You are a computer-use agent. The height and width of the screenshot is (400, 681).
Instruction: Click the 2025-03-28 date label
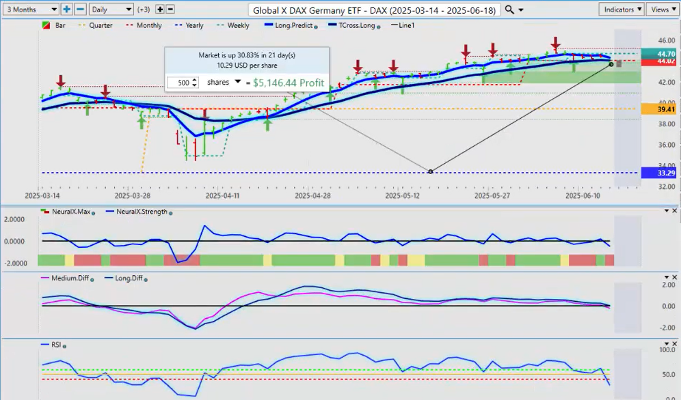tap(132, 196)
